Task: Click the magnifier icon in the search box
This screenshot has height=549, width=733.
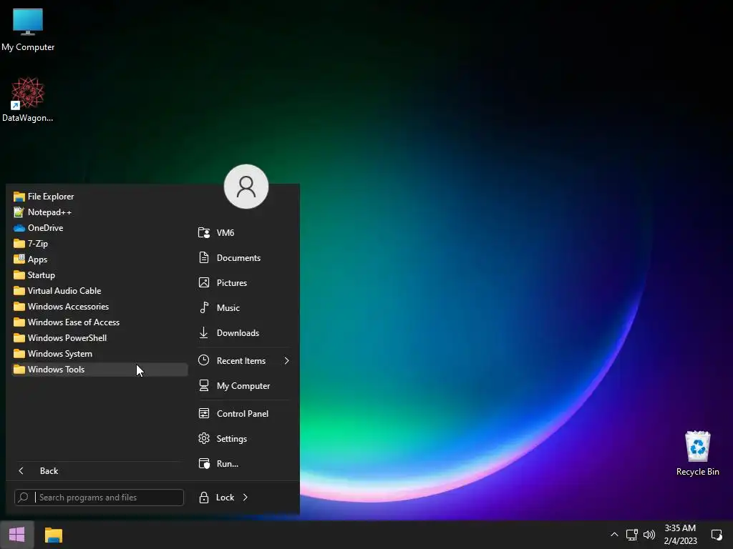Action: 24,498
